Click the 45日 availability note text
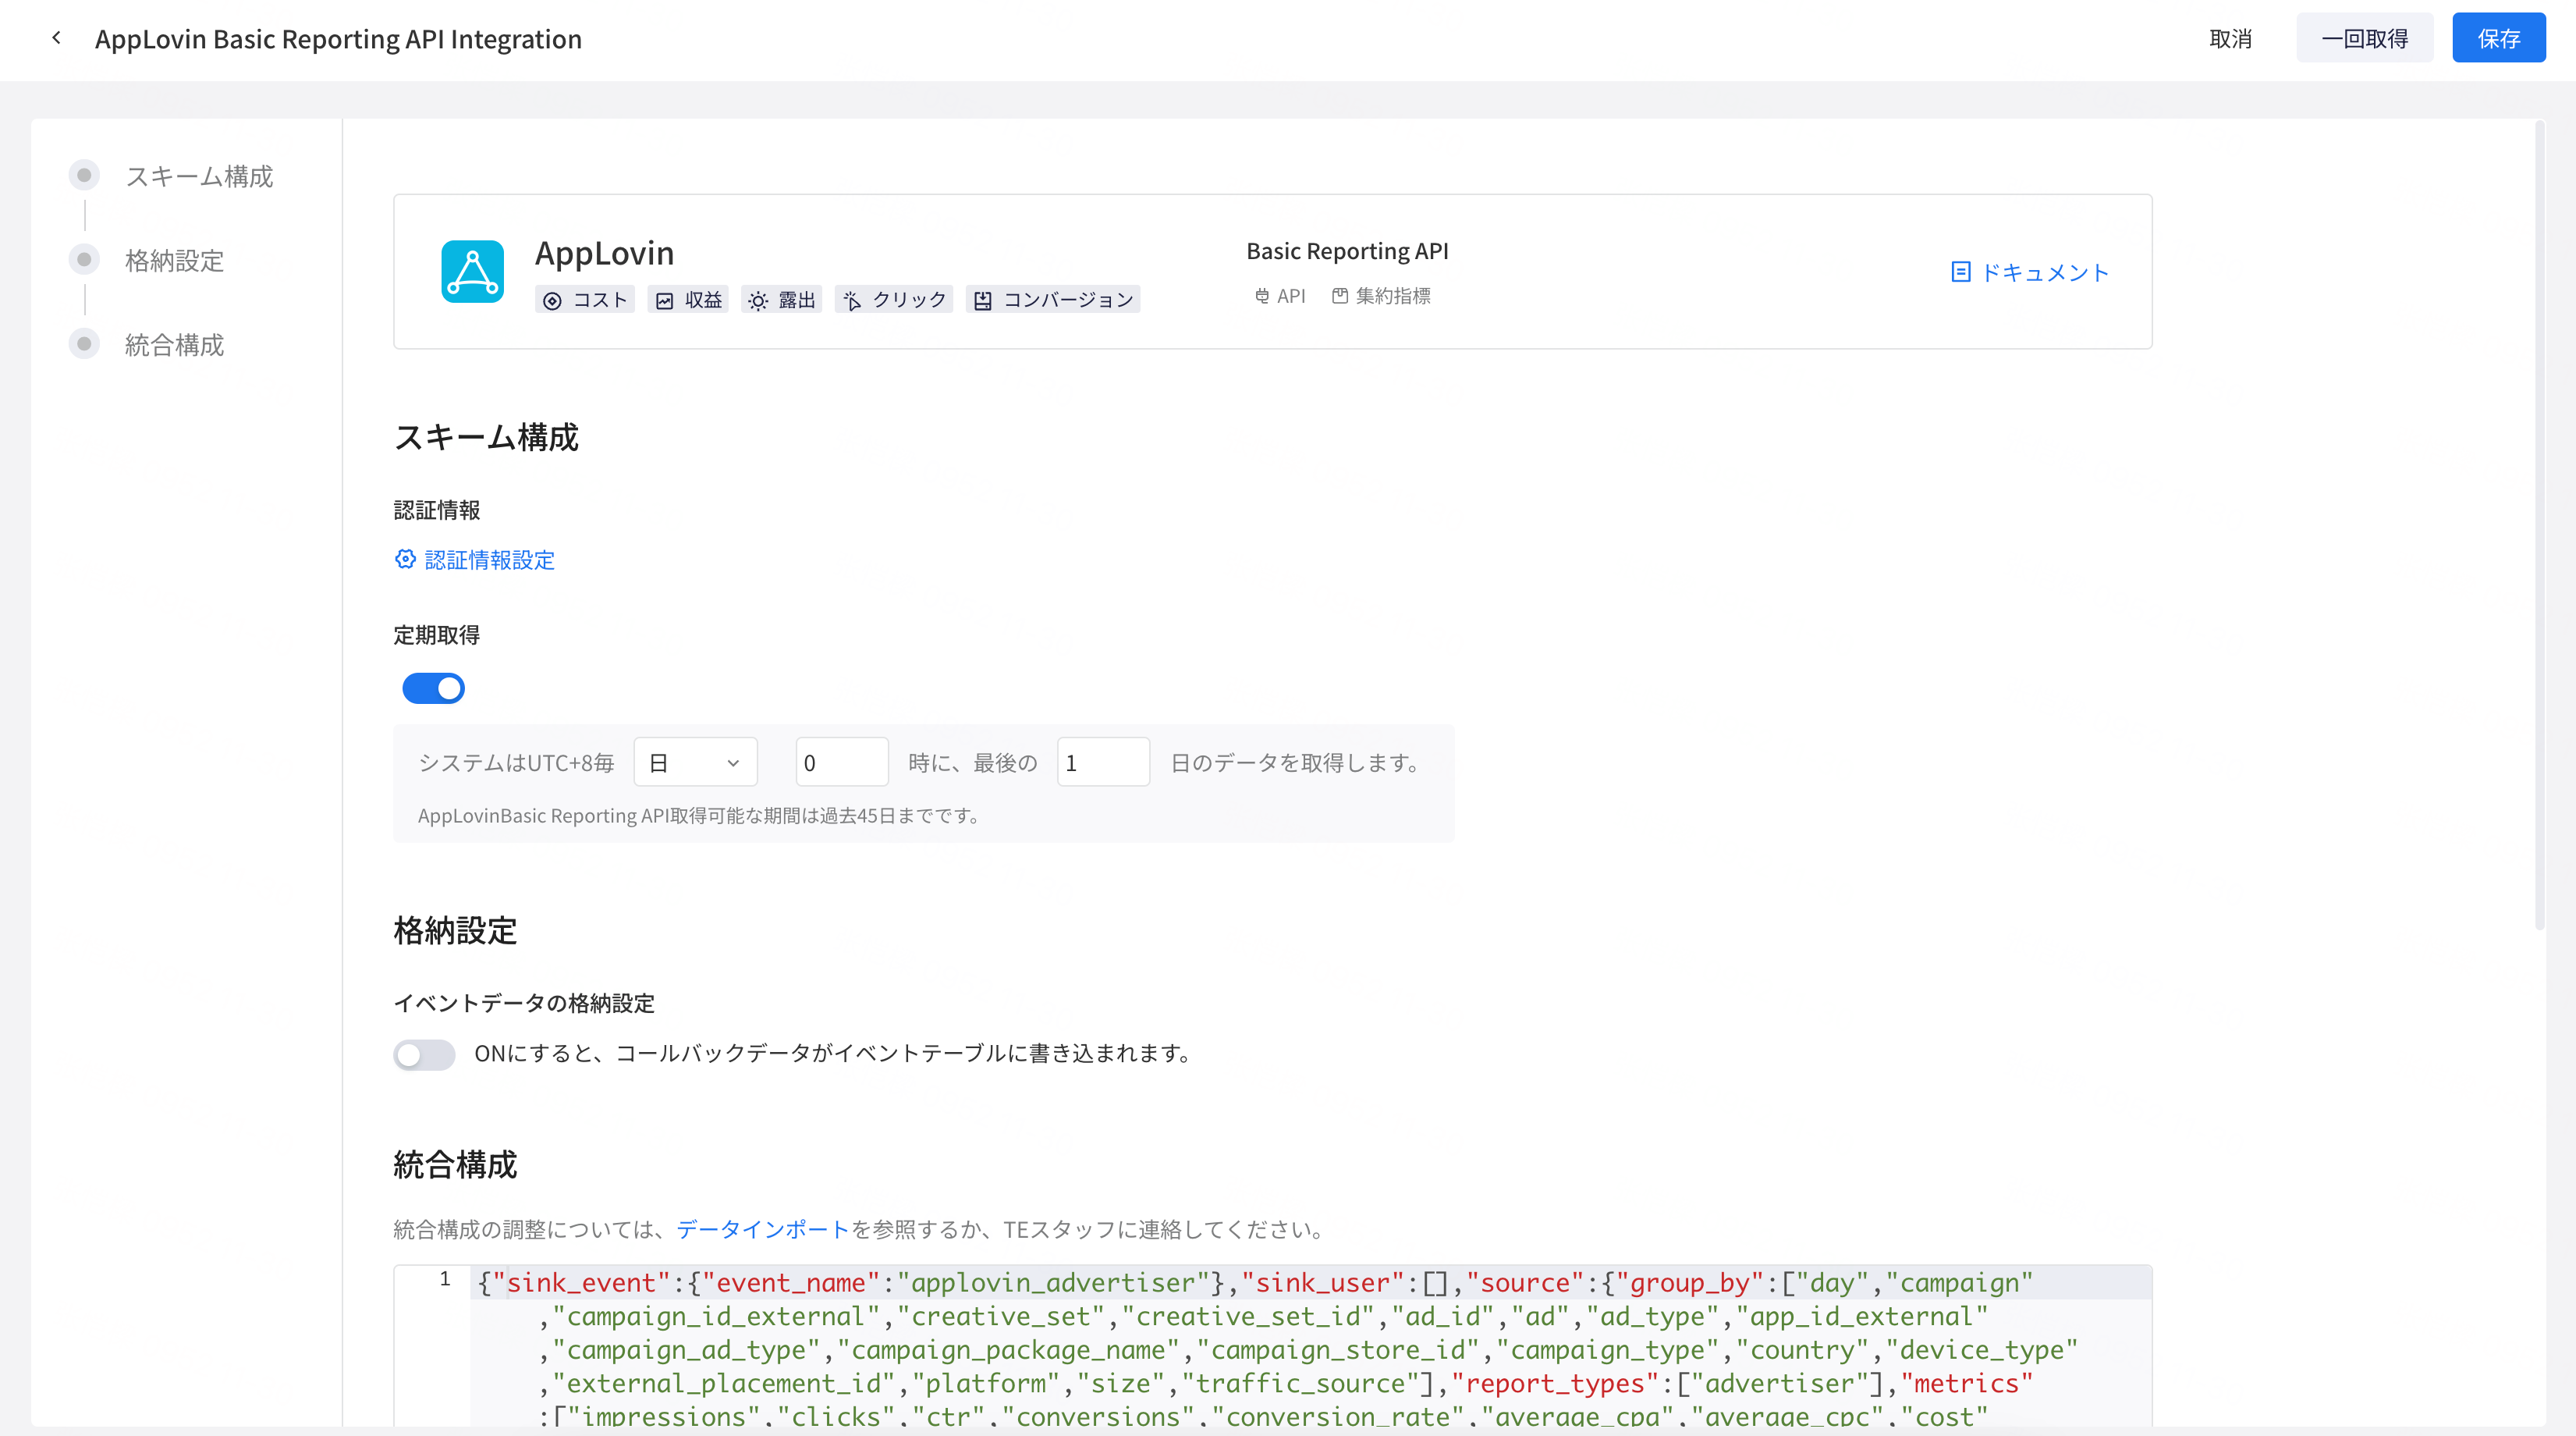Image resolution: width=2576 pixels, height=1436 pixels. tap(699, 816)
